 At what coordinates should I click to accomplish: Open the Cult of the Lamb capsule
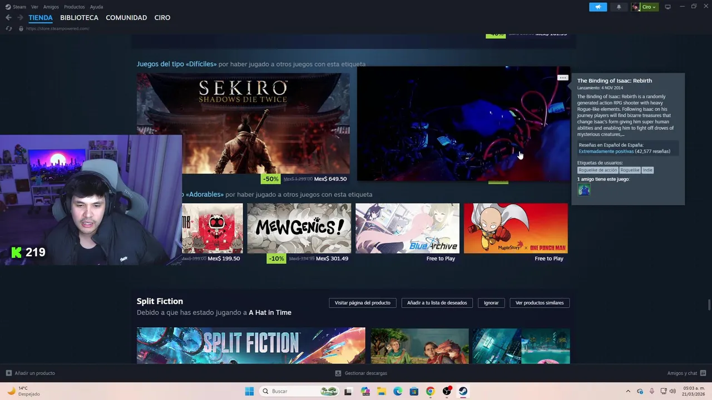tap(212, 228)
